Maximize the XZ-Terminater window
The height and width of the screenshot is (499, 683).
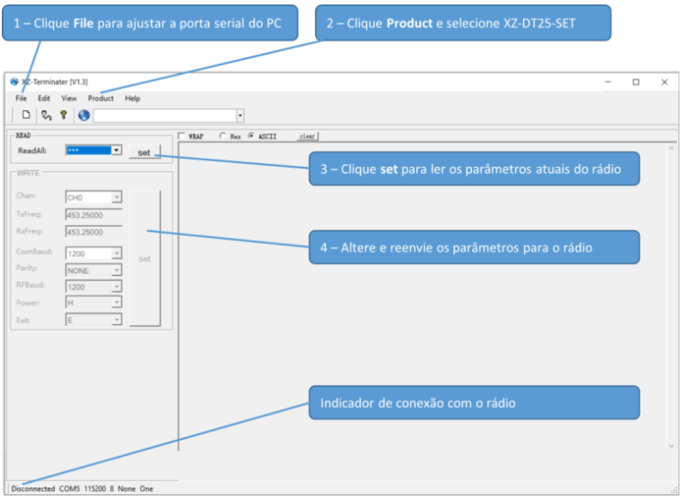click(635, 82)
